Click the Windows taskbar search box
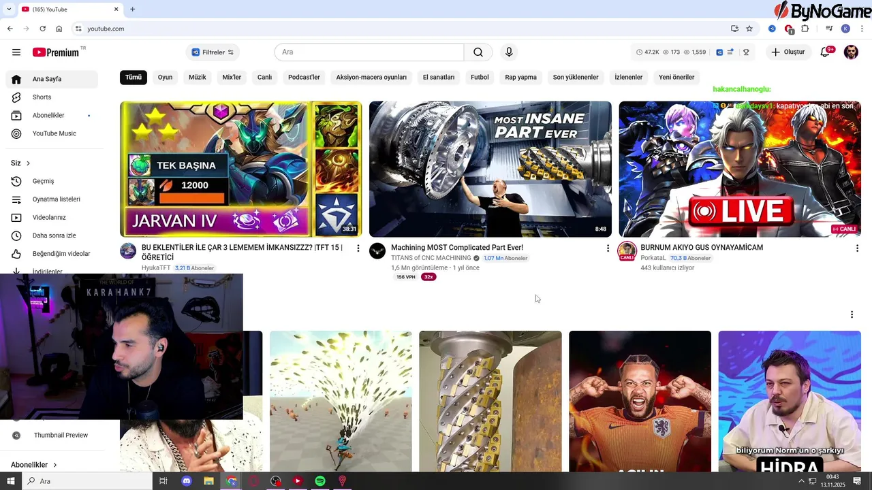Image resolution: width=872 pixels, height=490 pixels. tap(88, 481)
